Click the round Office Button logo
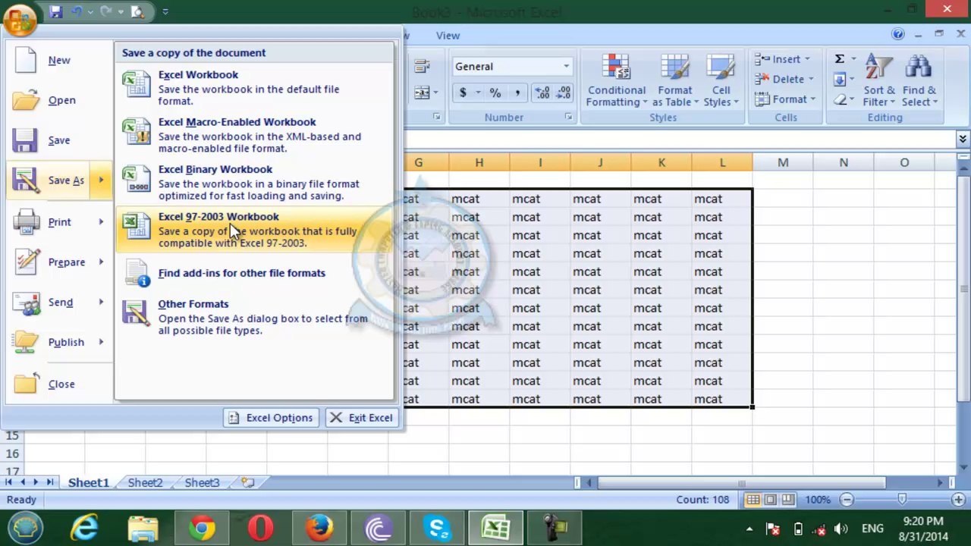Screen dimensions: 971x546 pyautogui.click(x=19, y=19)
